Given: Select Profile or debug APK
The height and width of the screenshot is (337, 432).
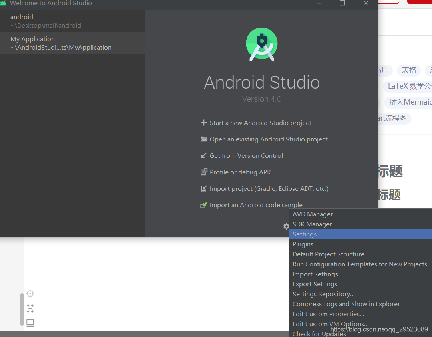Looking at the screenshot, I should 240,172.
